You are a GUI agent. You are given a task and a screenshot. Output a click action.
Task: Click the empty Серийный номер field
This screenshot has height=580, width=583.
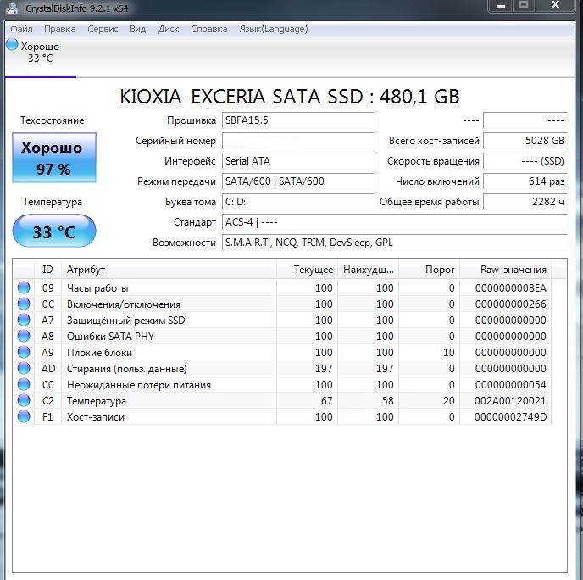tap(297, 141)
